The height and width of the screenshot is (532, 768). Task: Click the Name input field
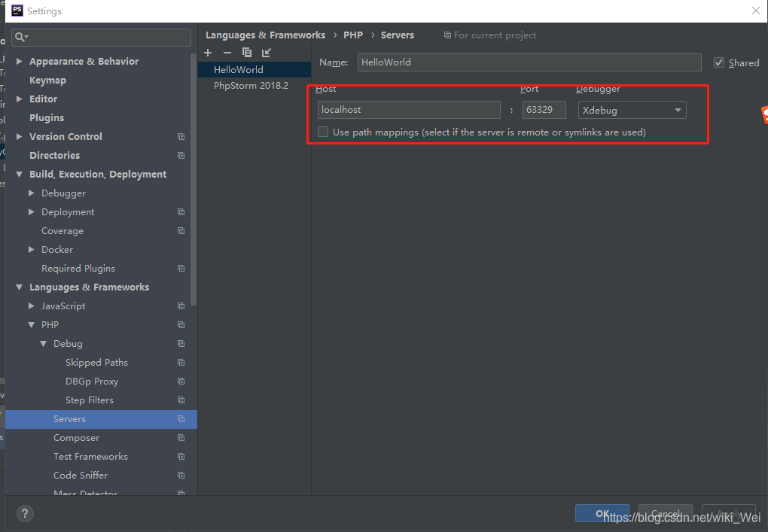pyautogui.click(x=529, y=62)
